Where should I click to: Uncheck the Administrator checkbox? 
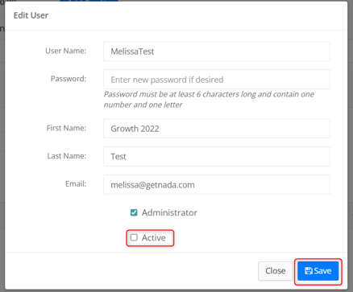point(134,212)
